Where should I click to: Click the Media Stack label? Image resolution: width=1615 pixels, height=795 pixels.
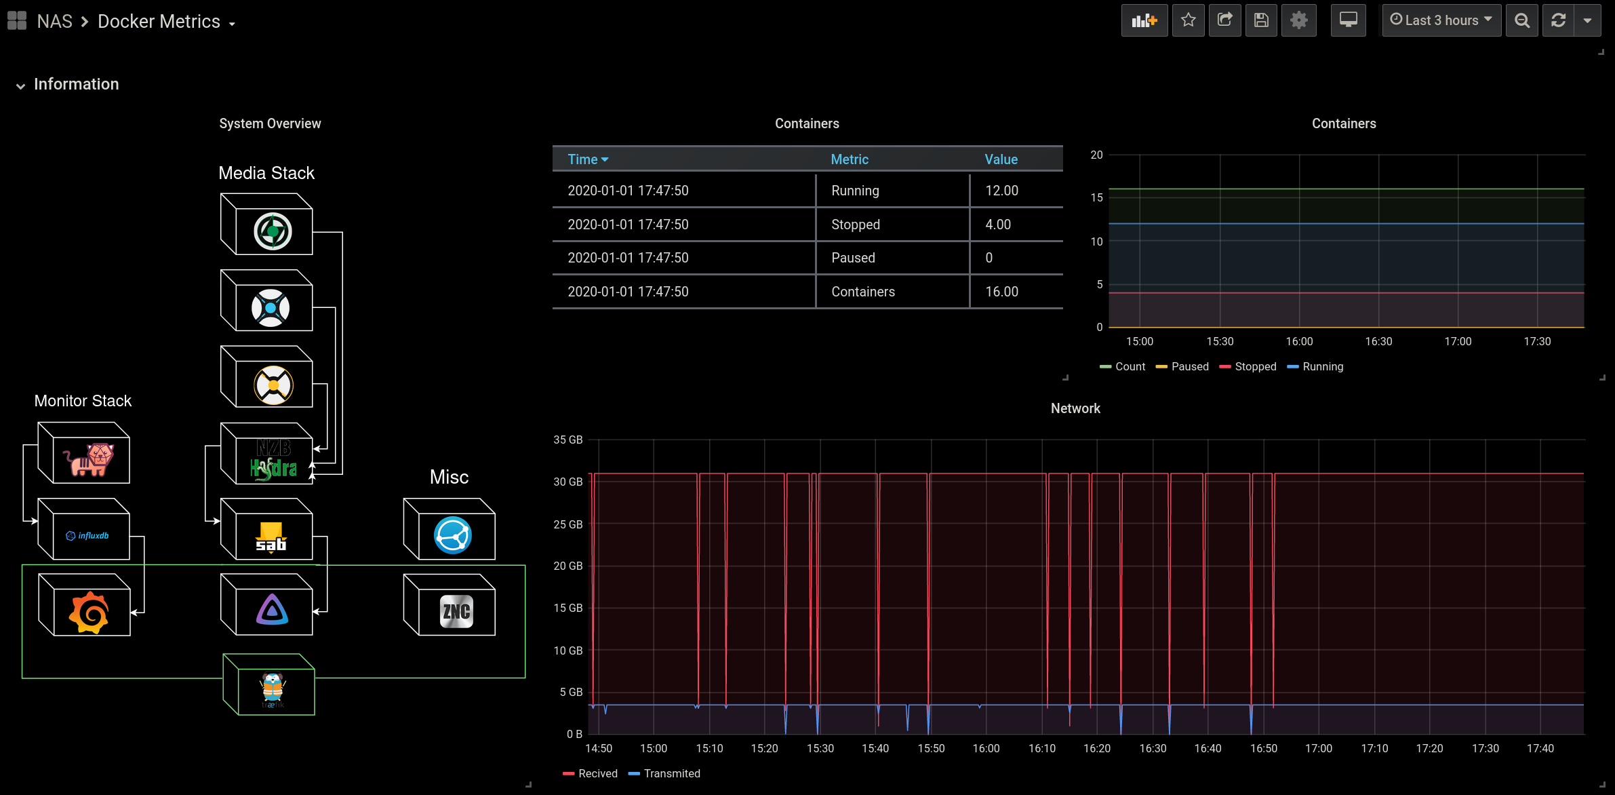tap(266, 173)
